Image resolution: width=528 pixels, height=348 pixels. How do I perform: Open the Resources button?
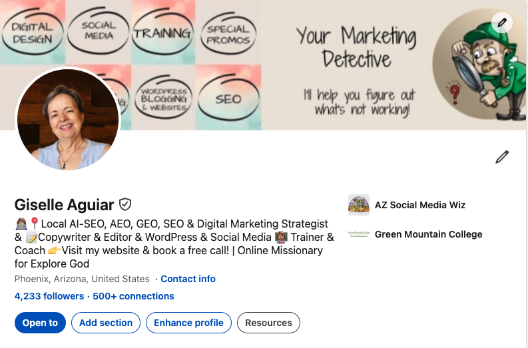(x=268, y=323)
